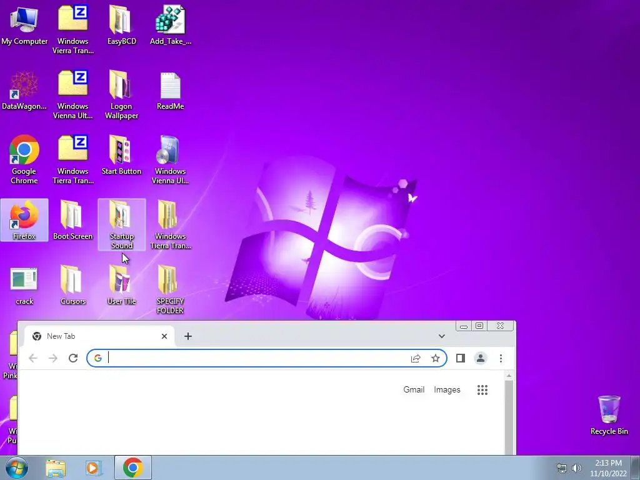Open Chrome's three-dot menu
Image resolution: width=640 pixels, height=480 pixels.
pos(501,358)
